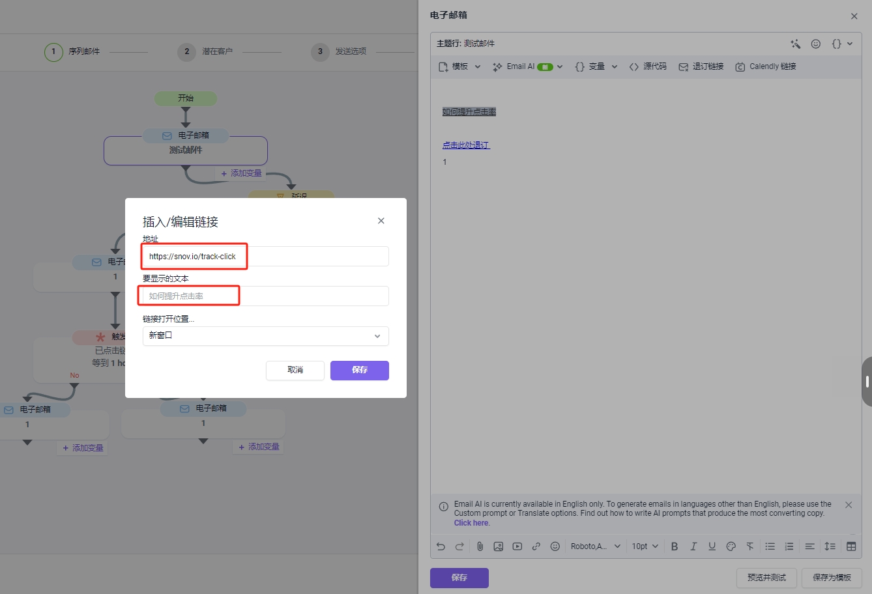
Task: Open the 变量 variables dropdown
Action: tap(596, 66)
